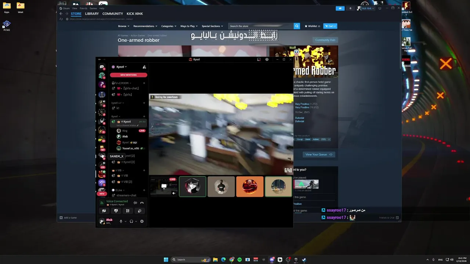Open Discord members list icon beside Kynn1
The height and width of the screenshot is (264, 470).
144,67
